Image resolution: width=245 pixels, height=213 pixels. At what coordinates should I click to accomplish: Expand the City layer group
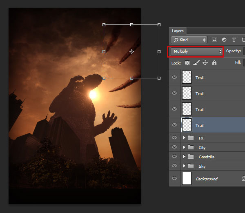tap(184, 147)
